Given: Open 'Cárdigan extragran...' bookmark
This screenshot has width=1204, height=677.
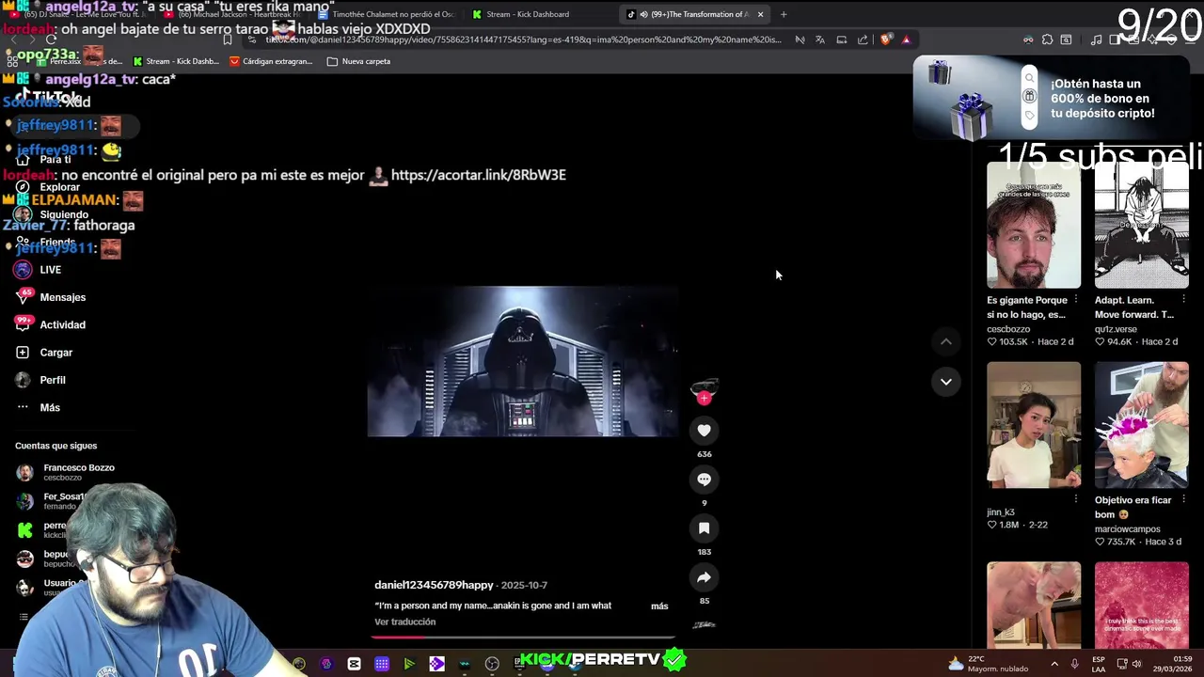Looking at the screenshot, I should coord(271,61).
